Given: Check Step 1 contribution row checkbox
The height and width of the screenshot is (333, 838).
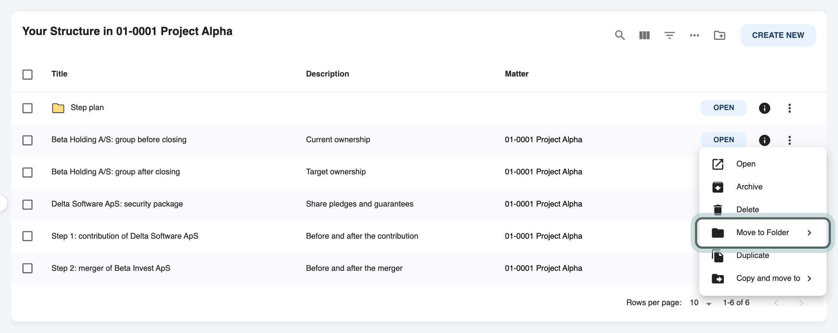Looking at the screenshot, I should [x=28, y=236].
